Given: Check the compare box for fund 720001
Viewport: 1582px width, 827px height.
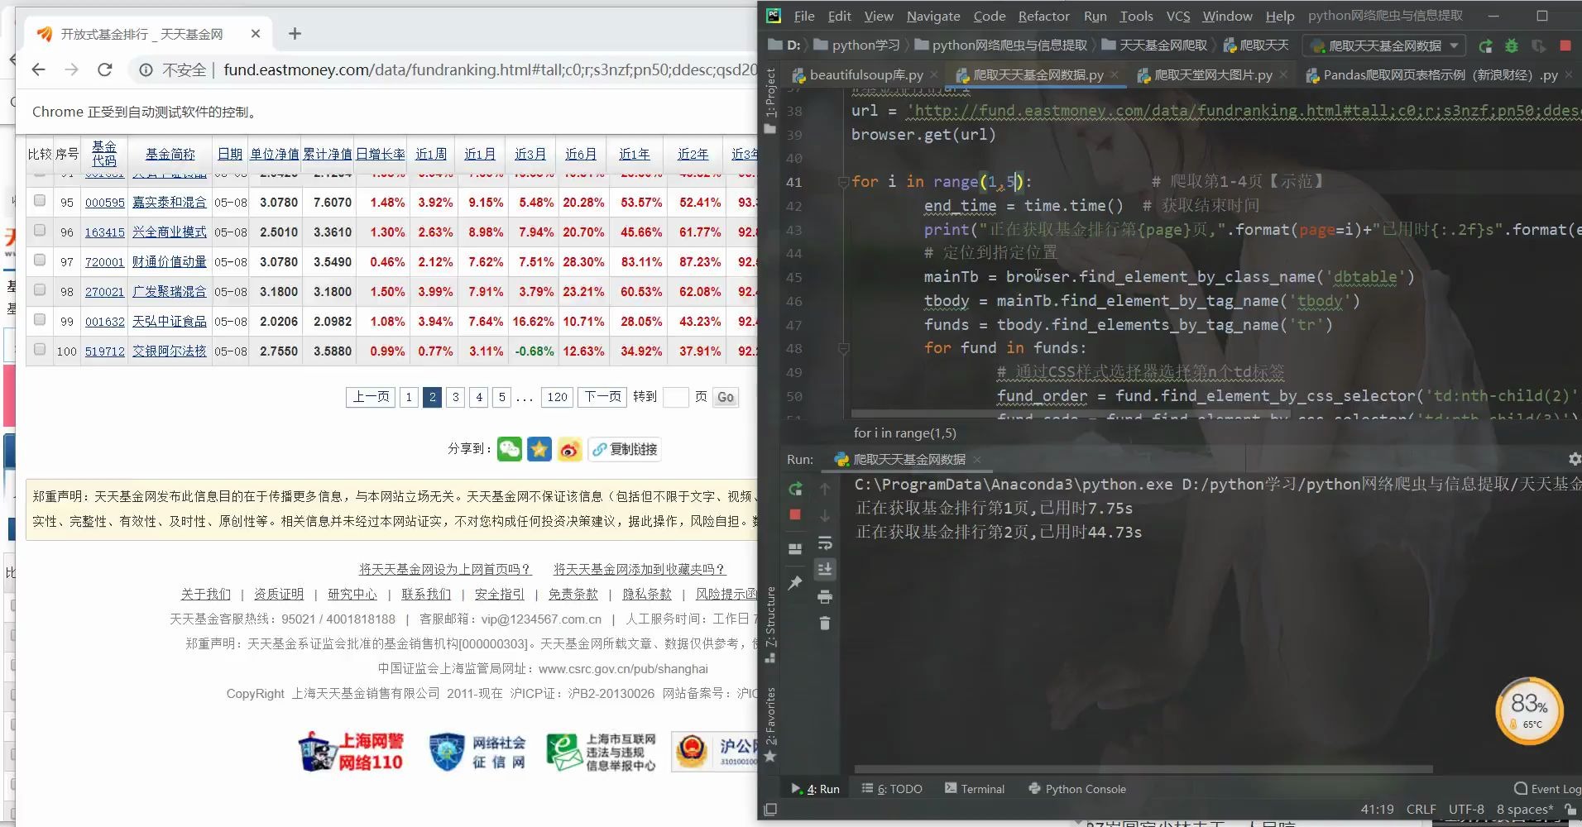Looking at the screenshot, I should pos(39,260).
